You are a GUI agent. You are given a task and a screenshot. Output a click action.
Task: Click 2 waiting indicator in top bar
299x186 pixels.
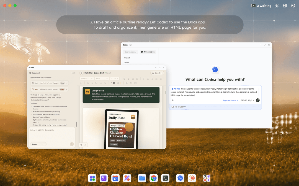click(x=261, y=6)
